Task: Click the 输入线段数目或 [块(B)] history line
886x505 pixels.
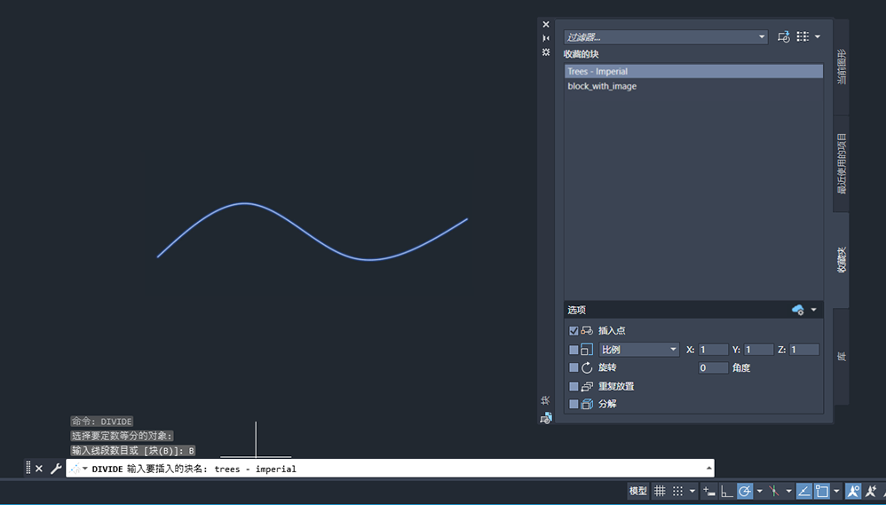Action: tap(133, 450)
